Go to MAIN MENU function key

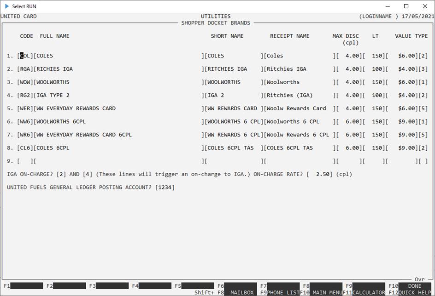(x=326, y=292)
